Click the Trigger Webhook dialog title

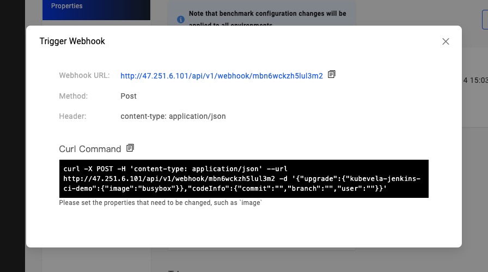pyautogui.click(x=72, y=41)
